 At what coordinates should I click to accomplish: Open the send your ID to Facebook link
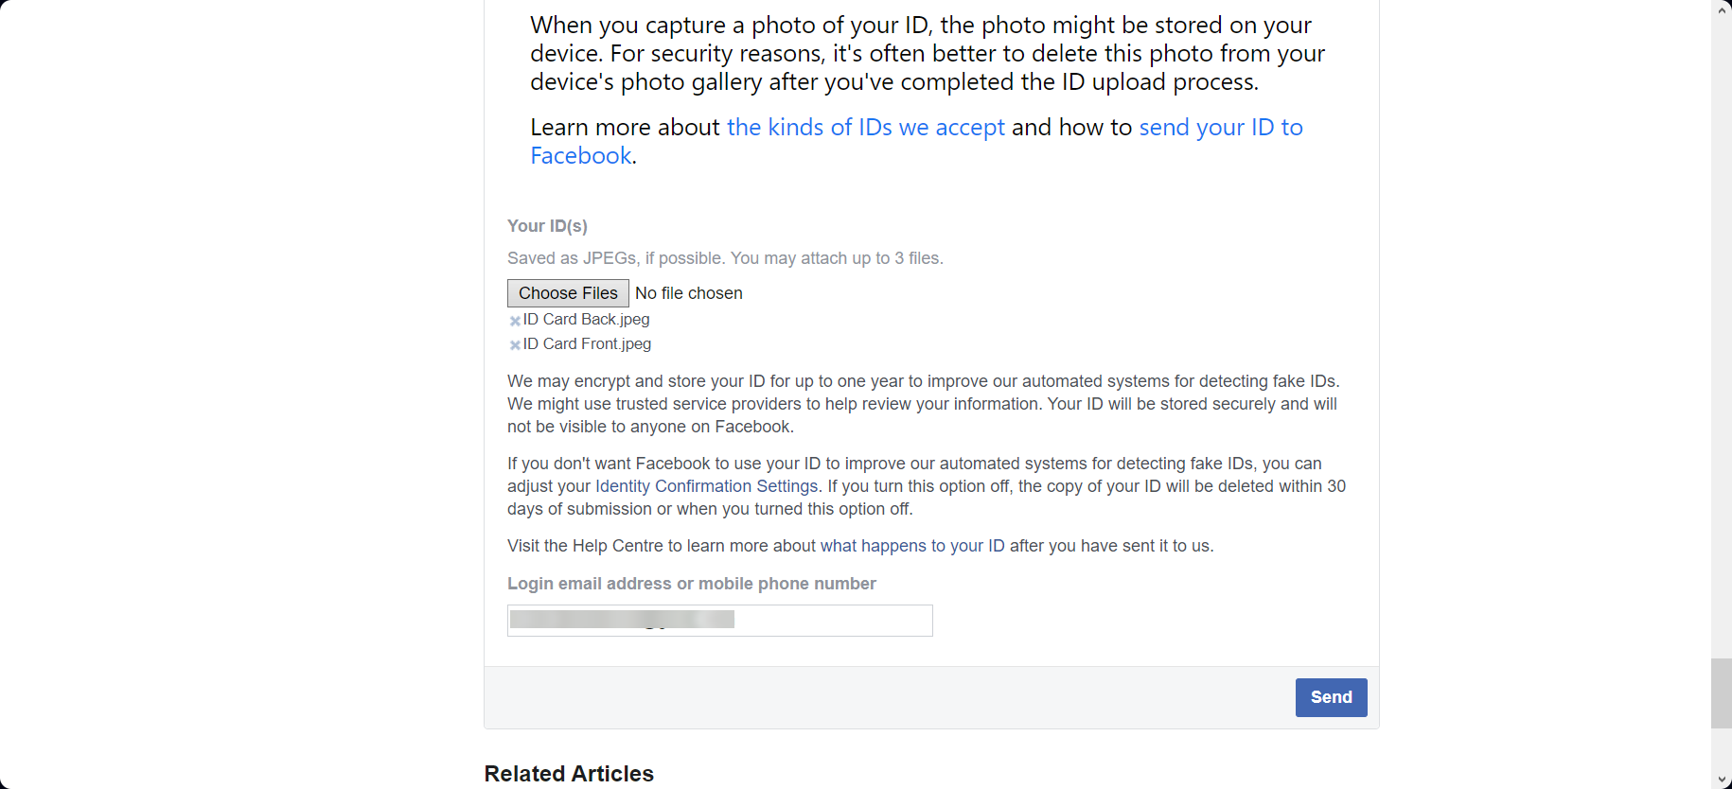click(1220, 127)
